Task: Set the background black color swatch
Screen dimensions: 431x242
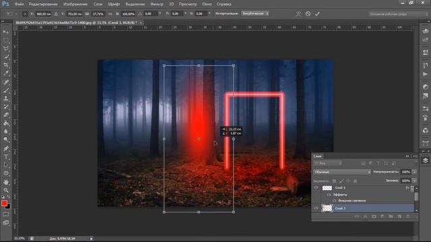Action: [x=9, y=207]
